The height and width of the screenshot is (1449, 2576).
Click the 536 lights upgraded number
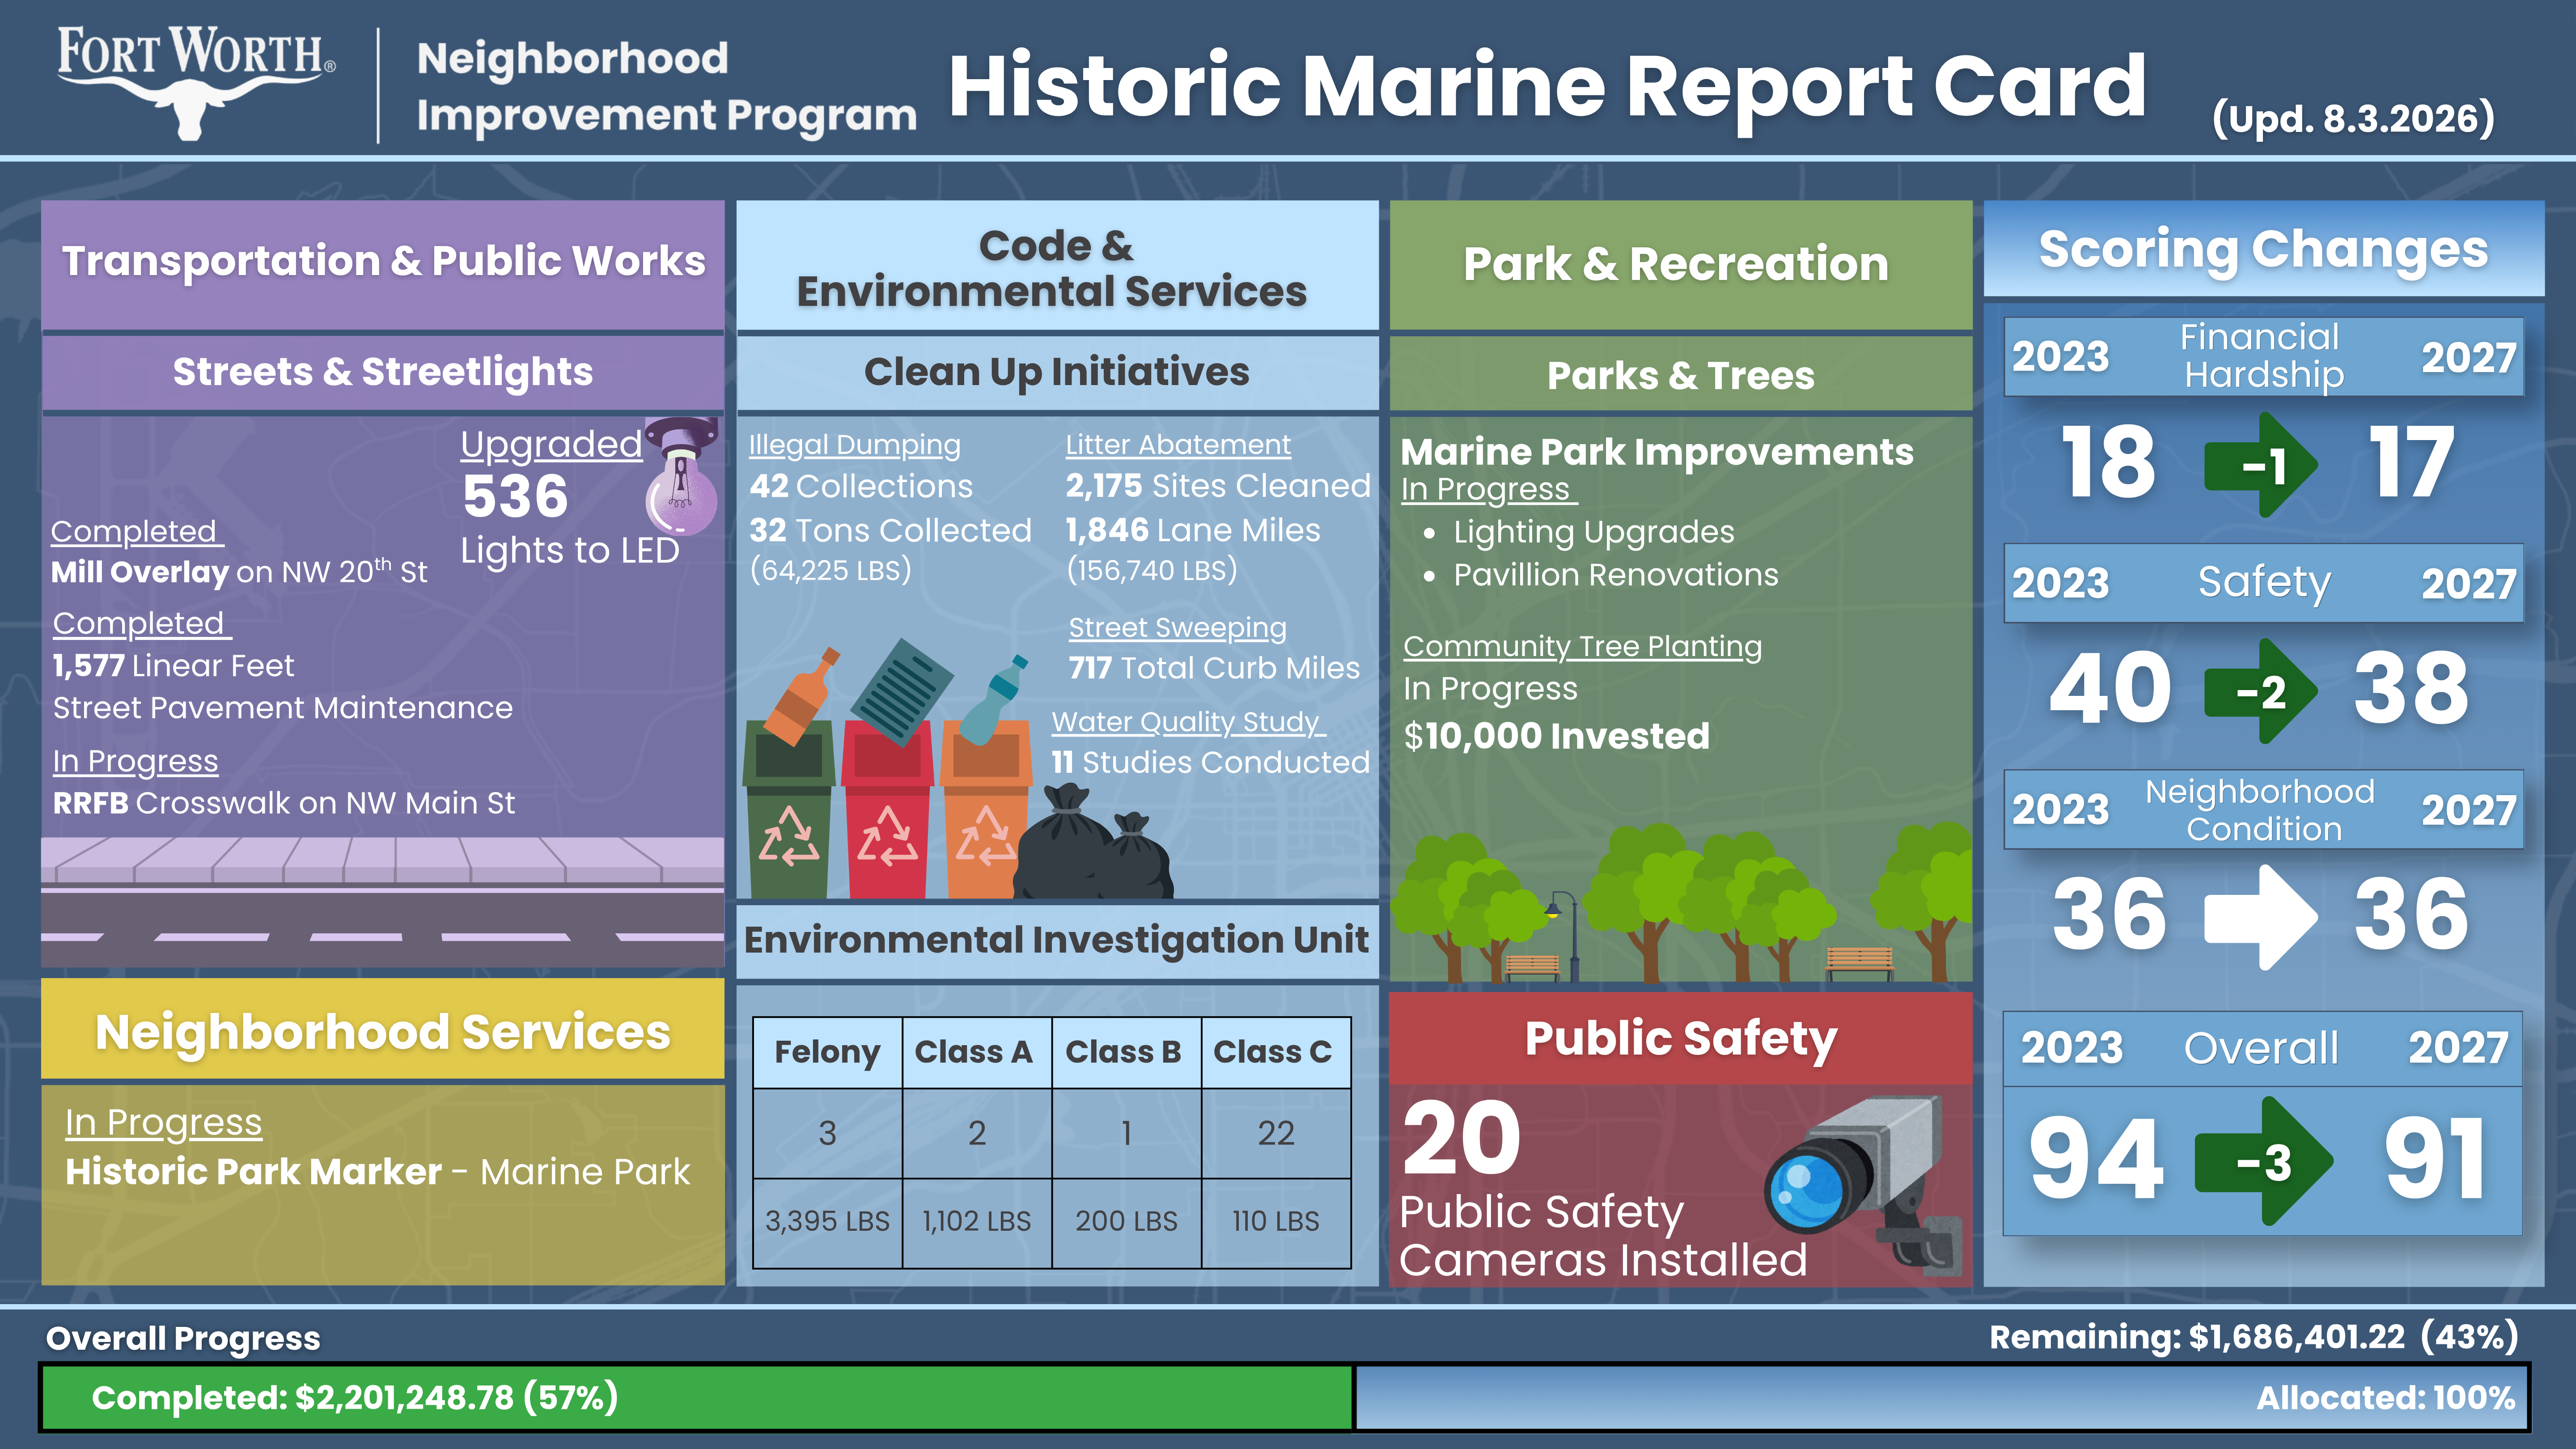point(516,496)
